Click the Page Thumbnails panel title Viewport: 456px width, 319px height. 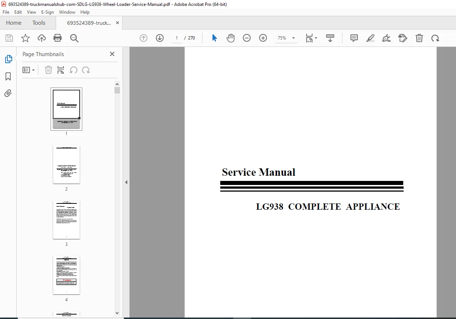coord(43,54)
